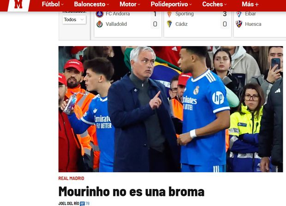Click the Valladolid team crest
The height and width of the screenshot is (206, 286).
pyautogui.click(x=100, y=24)
